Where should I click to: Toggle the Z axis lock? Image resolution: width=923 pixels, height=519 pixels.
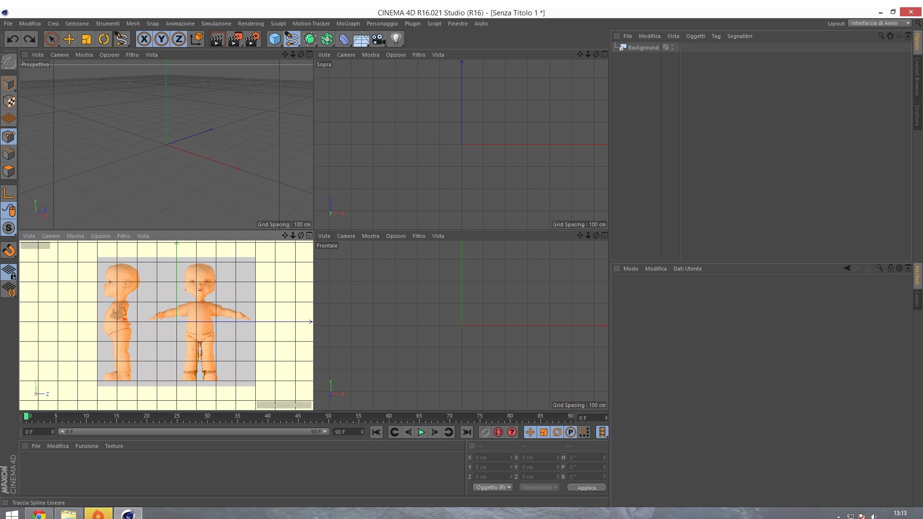tap(178, 39)
